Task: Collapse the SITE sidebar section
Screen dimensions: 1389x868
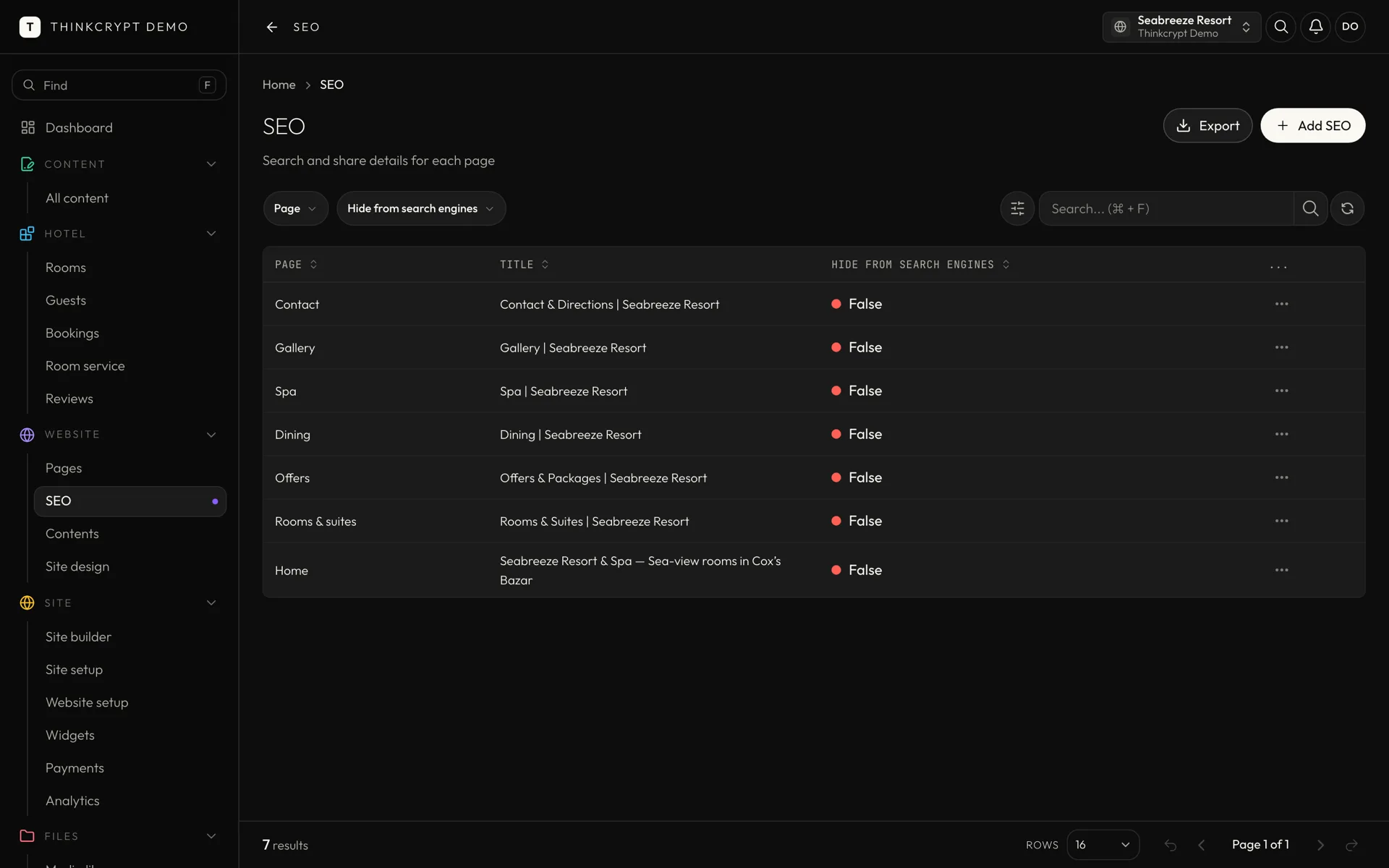Action: (211, 603)
